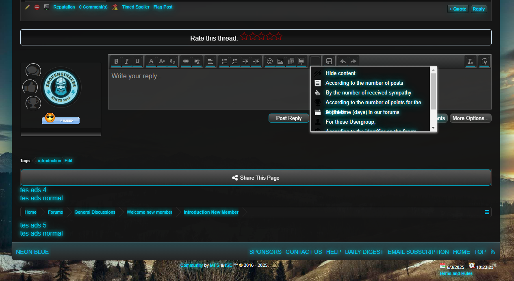This screenshot has height=281, width=514.
Task: Click the + Quote button
Action: [458, 9]
